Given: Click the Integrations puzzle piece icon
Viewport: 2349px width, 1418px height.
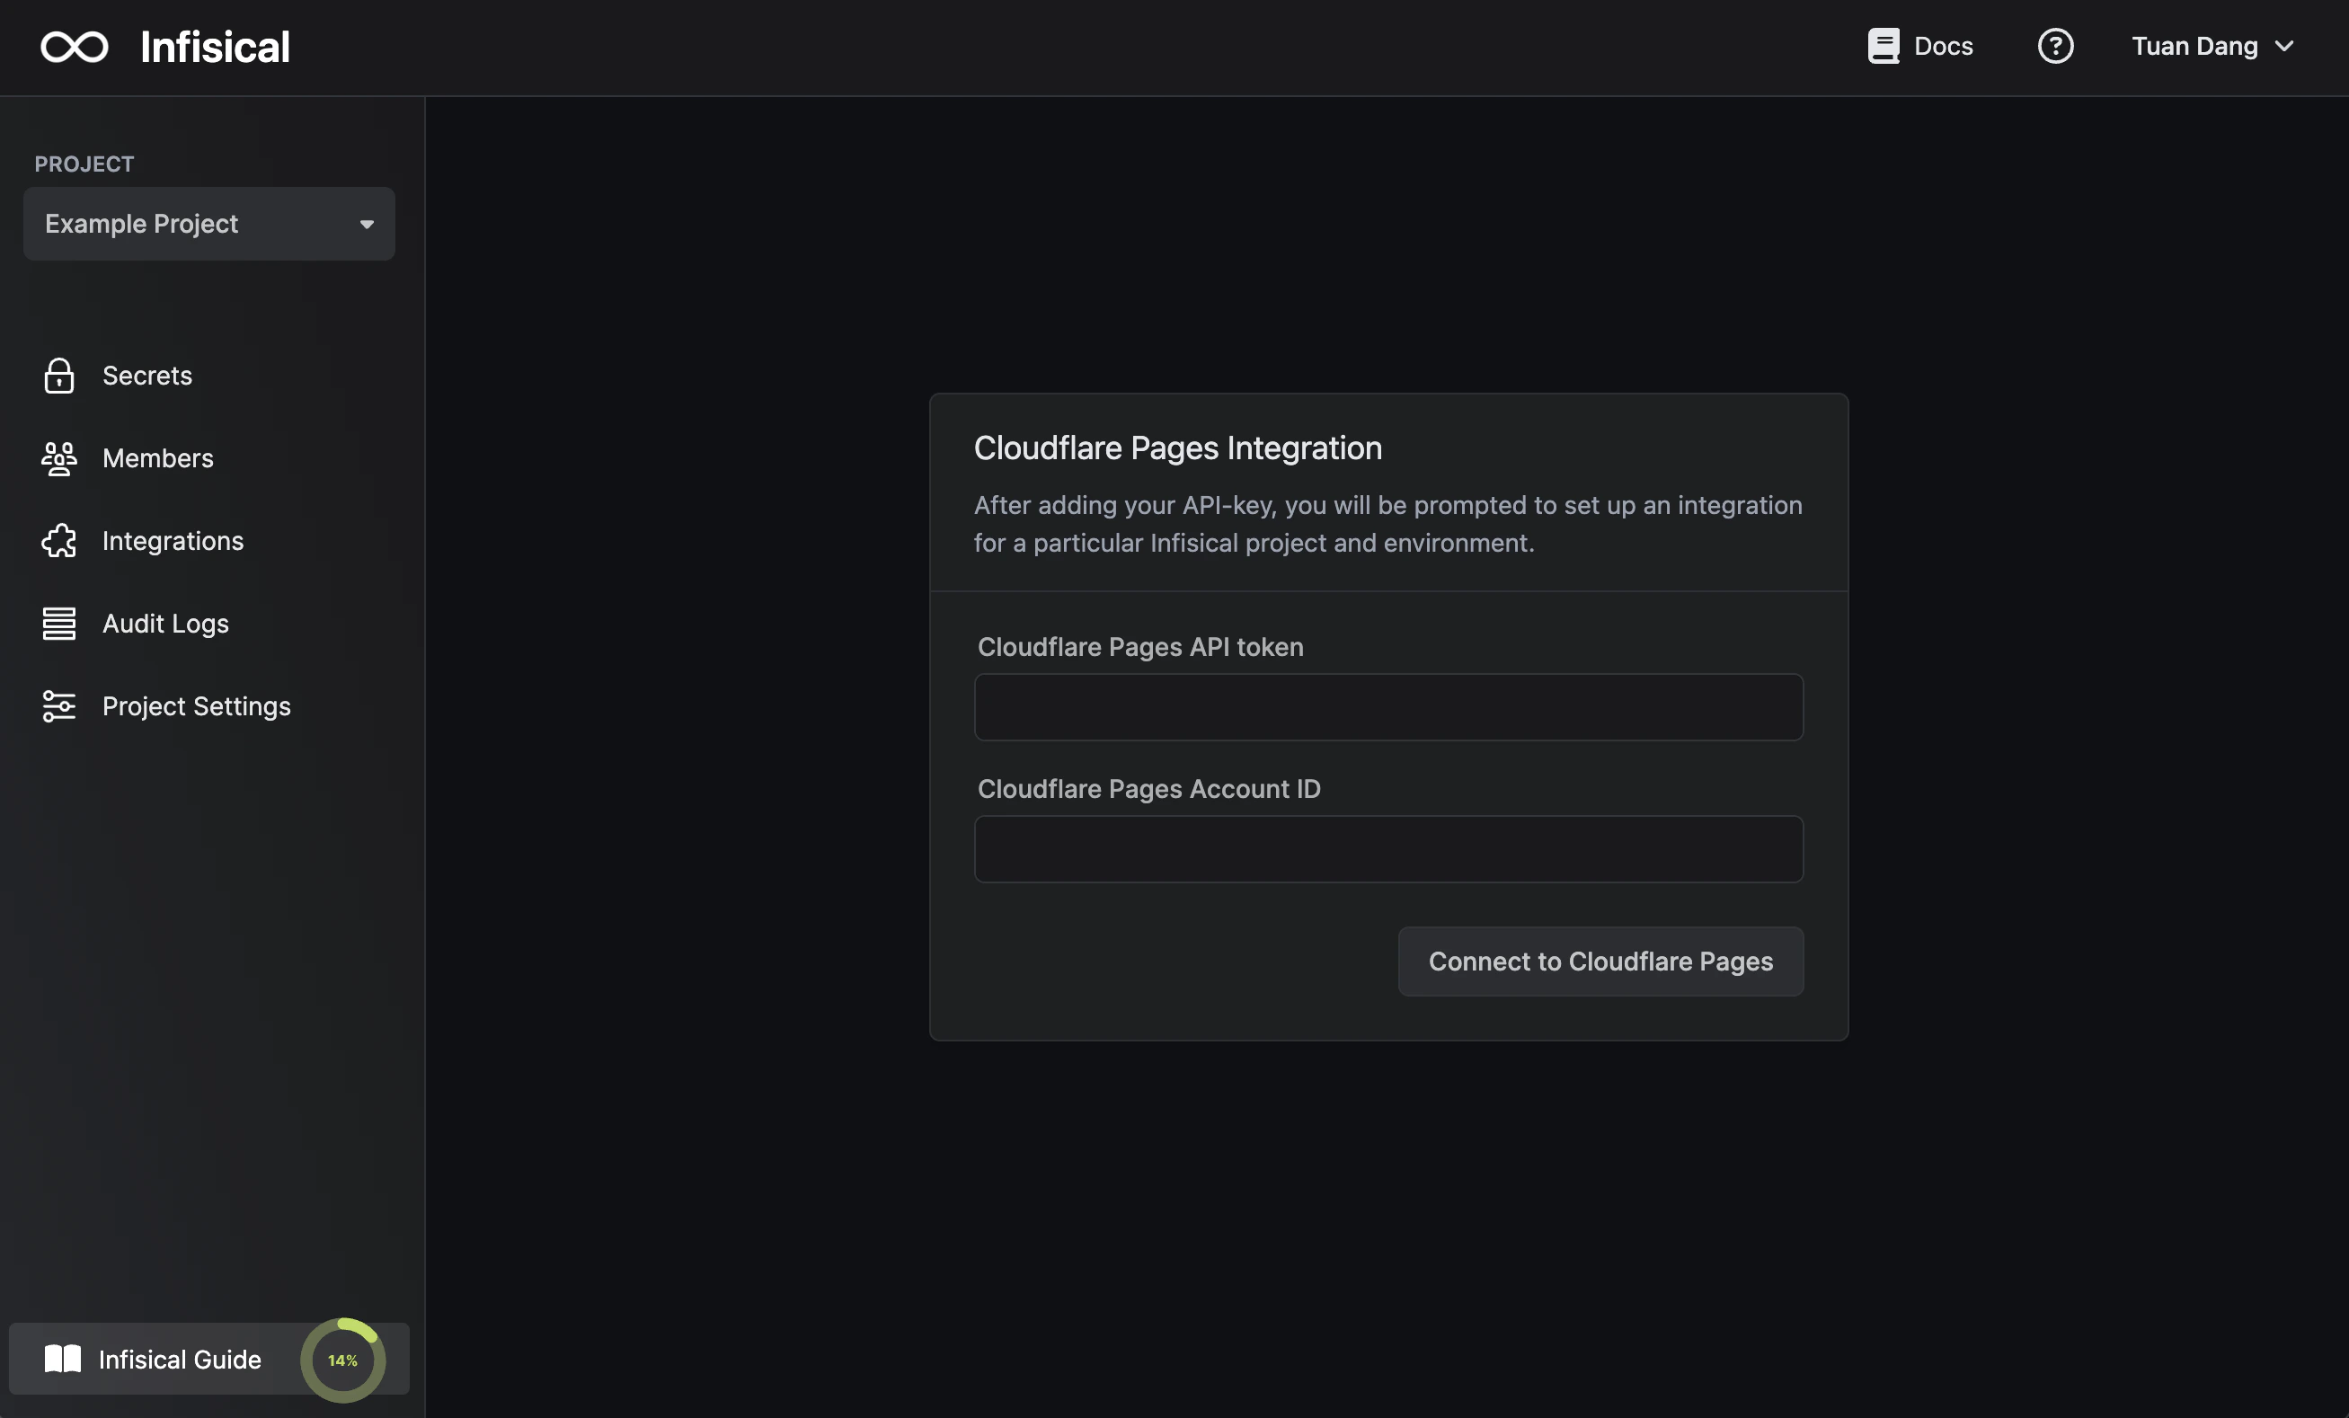Looking at the screenshot, I should [59, 541].
